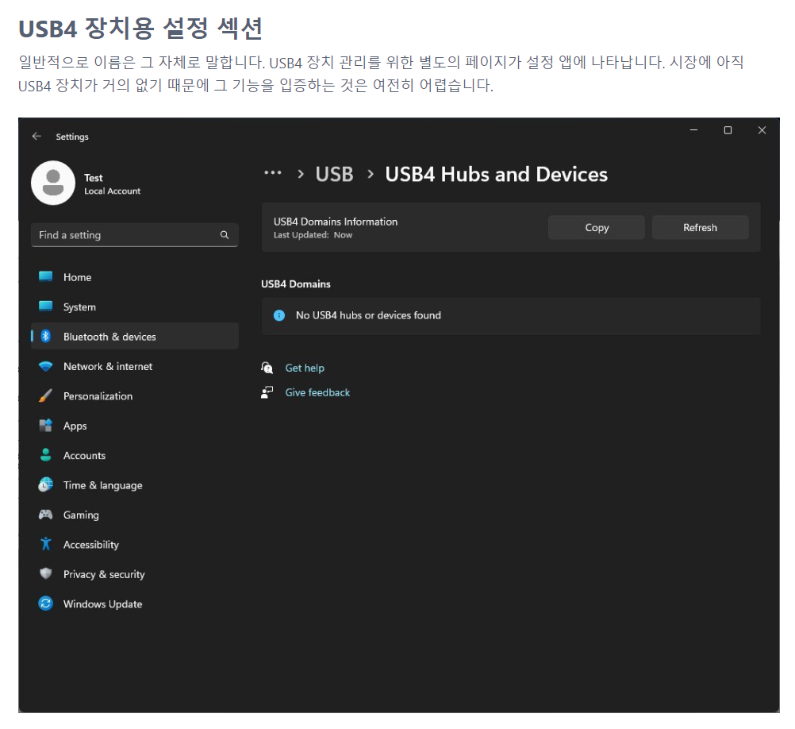Click the Test user avatar picture
This screenshot has width=795, height=729.
tap(52, 183)
